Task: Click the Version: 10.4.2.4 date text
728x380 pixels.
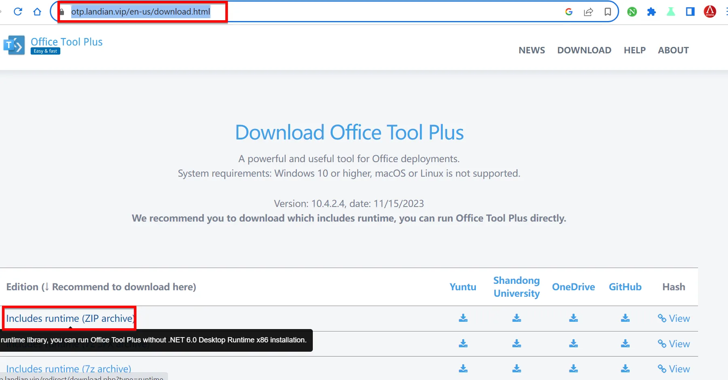Action: point(349,203)
